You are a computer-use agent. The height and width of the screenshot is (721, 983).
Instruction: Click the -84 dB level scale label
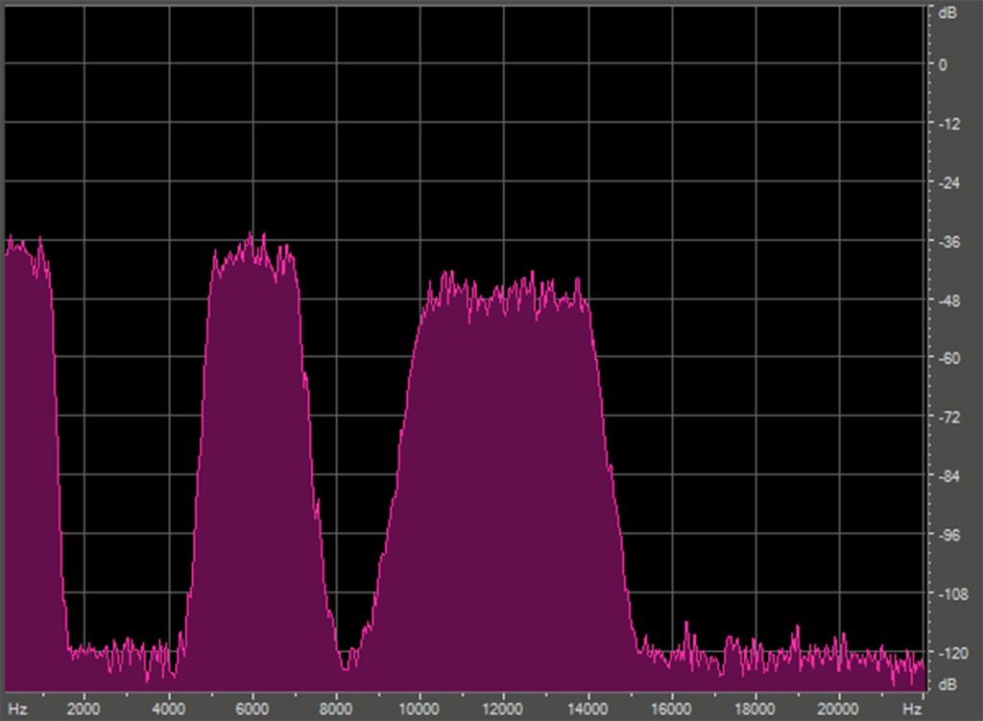click(x=949, y=476)
